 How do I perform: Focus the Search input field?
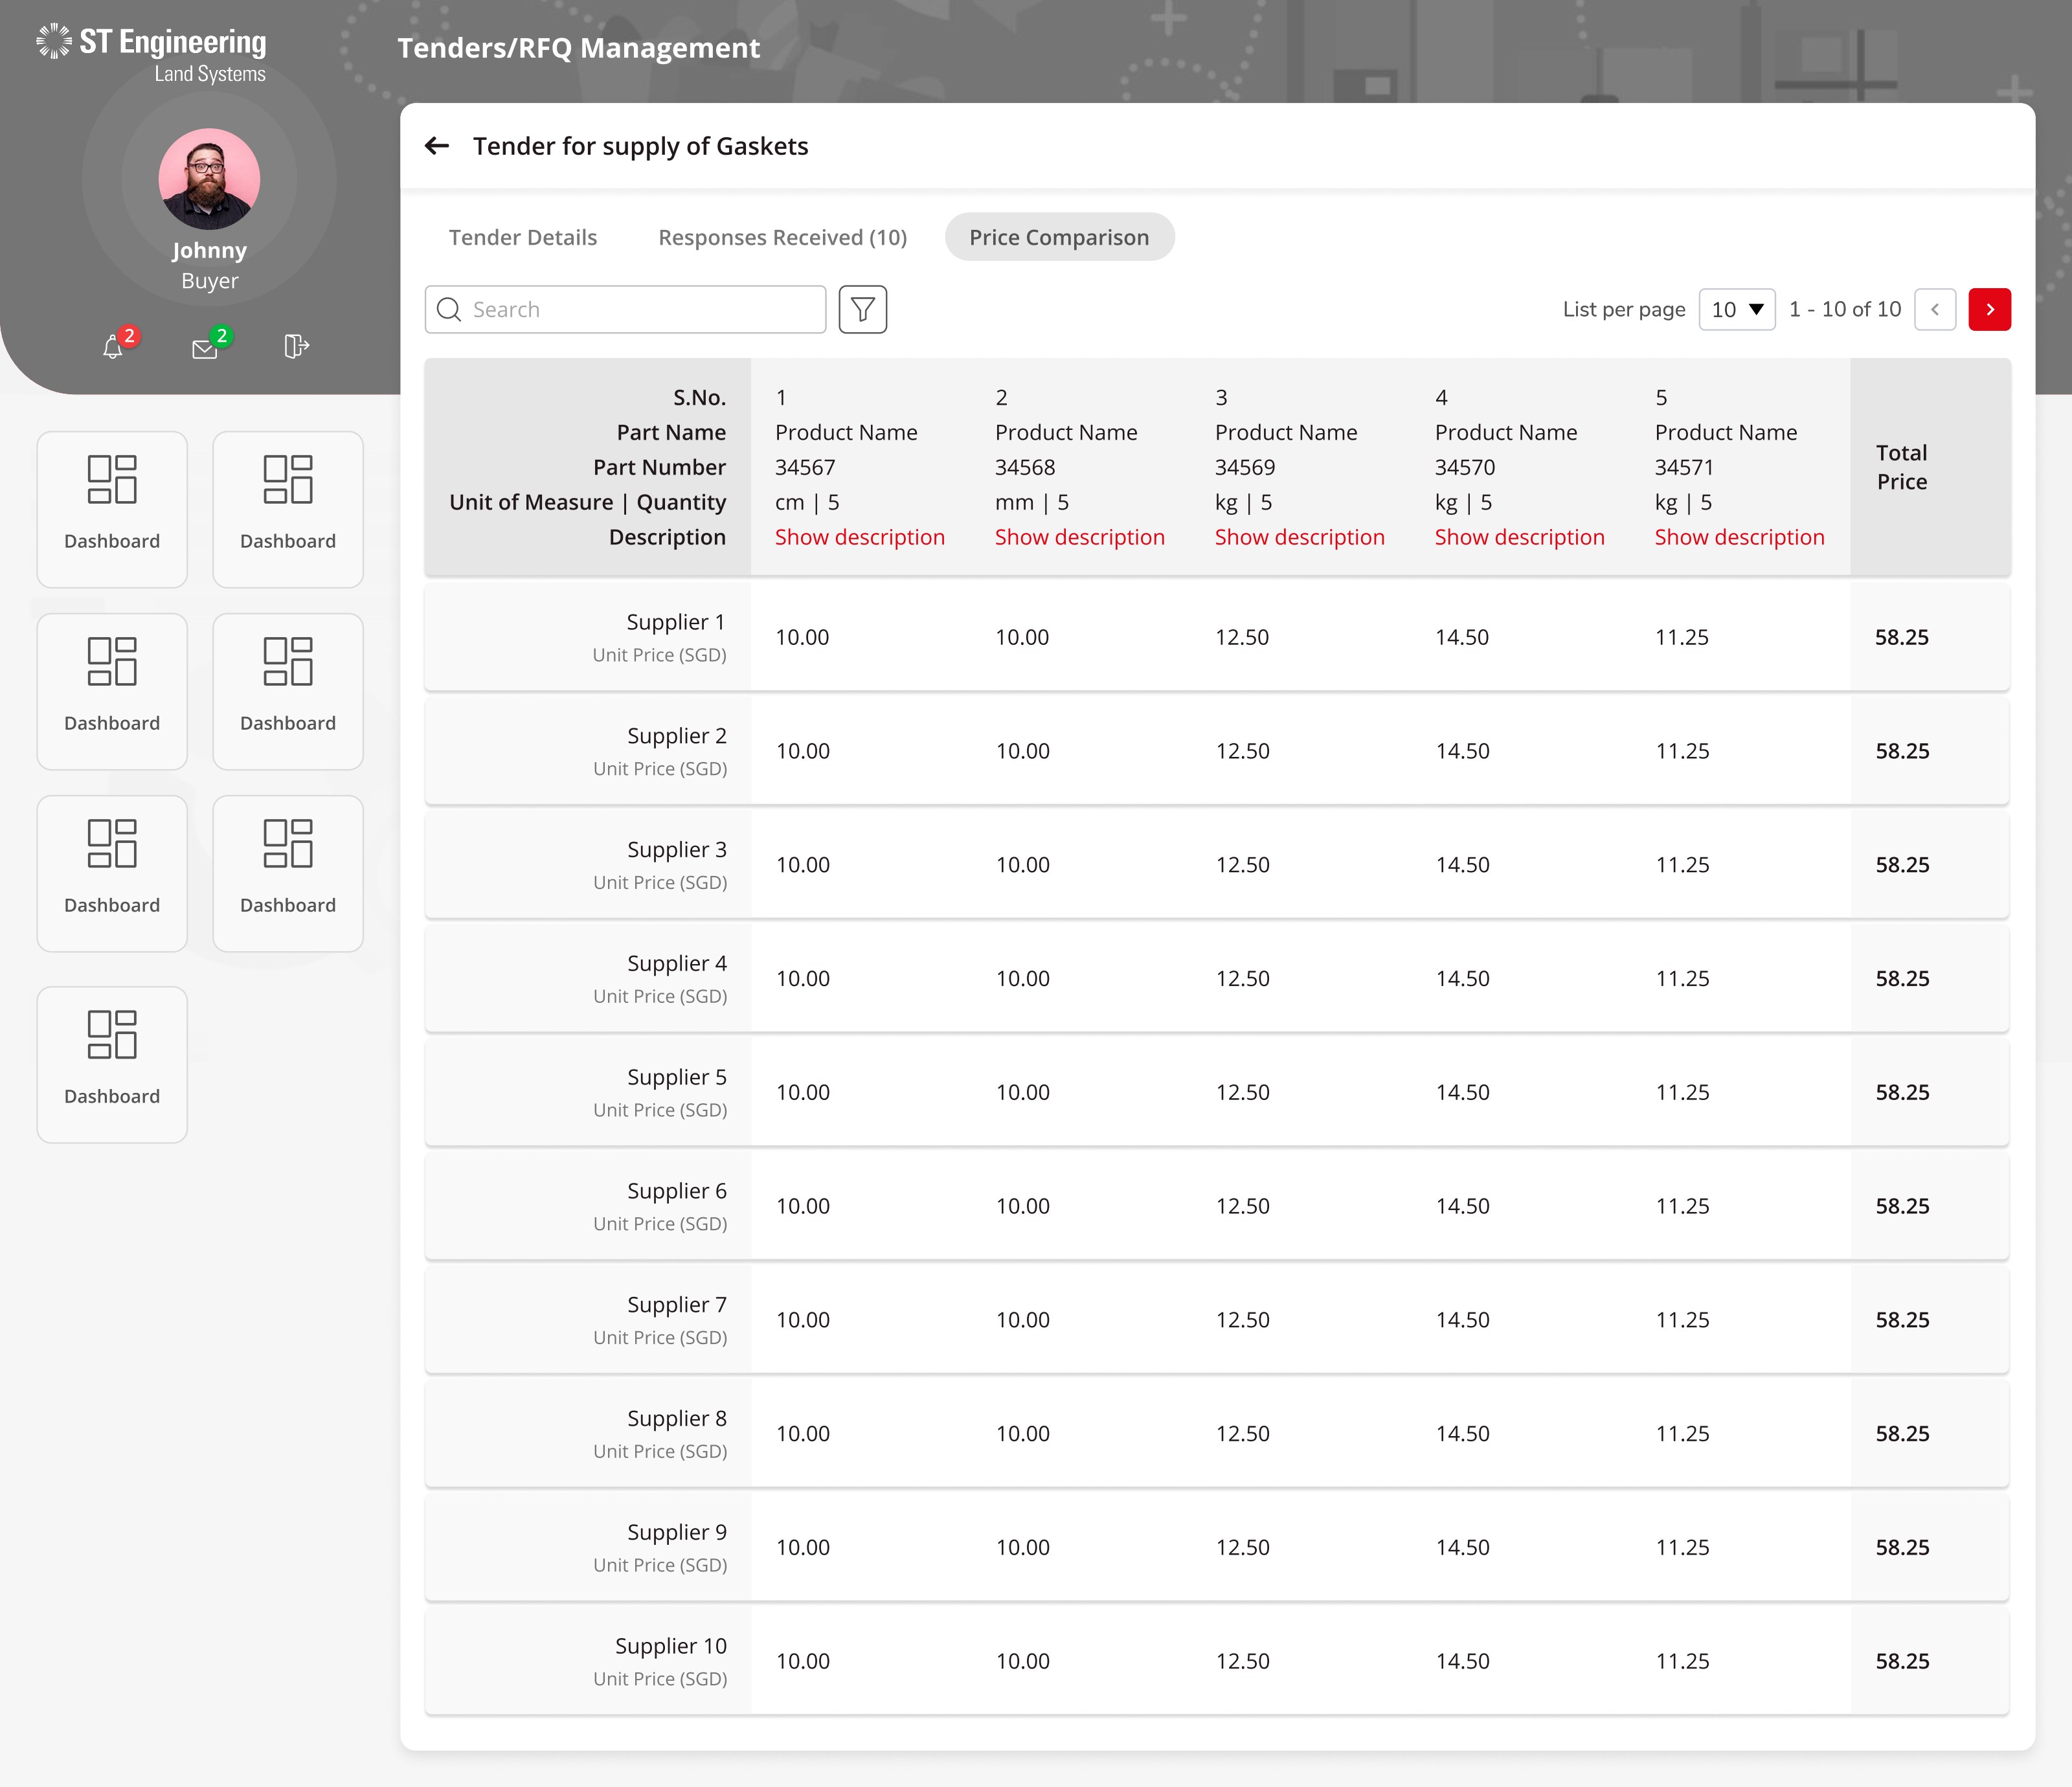point(626,310)
